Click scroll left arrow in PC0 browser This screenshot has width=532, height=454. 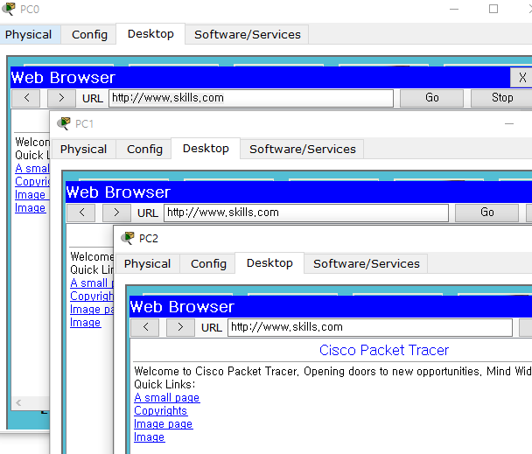click(18, 402)
